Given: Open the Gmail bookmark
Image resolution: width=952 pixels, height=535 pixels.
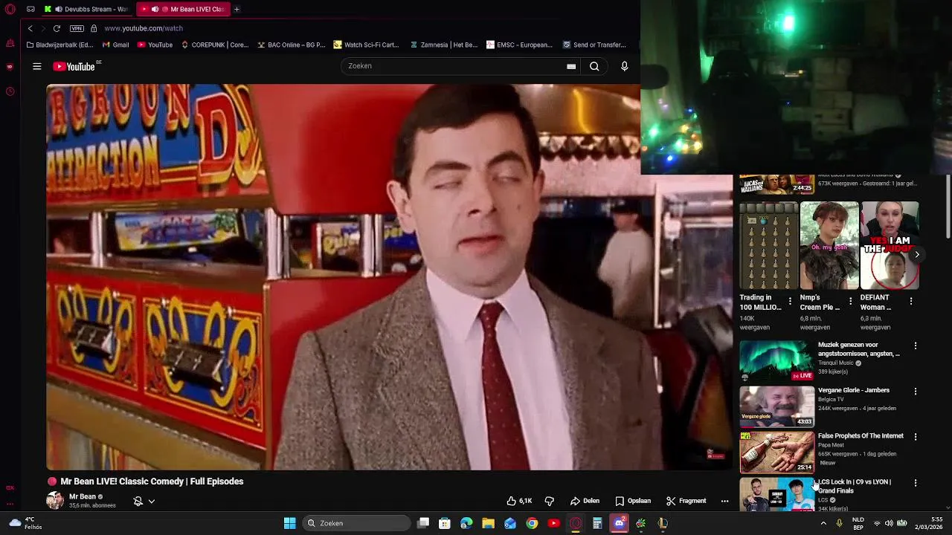Looking at the screenshot, I should click(115, 45).
